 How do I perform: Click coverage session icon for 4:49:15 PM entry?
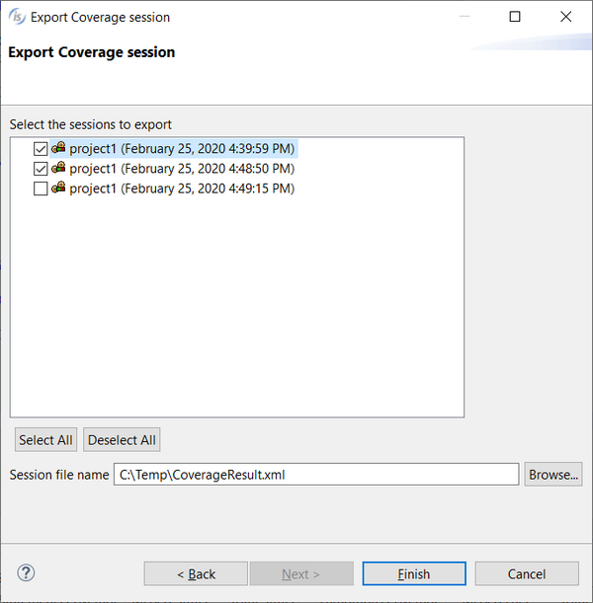(58, 188)
